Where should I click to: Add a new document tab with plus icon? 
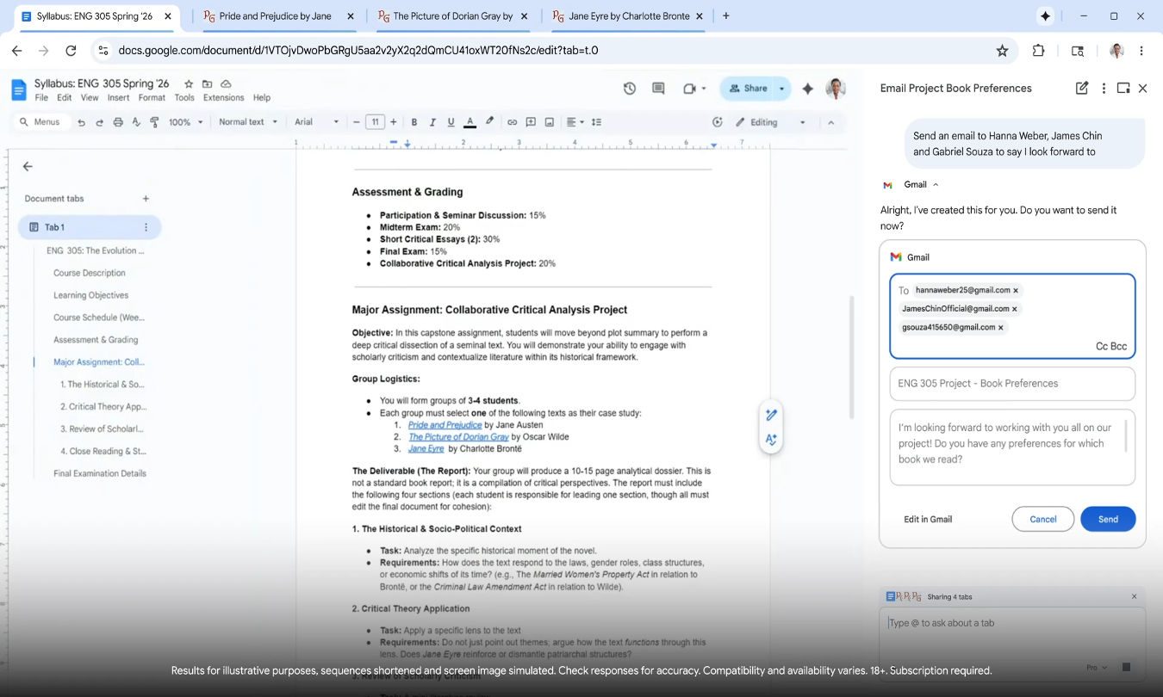(146, 199)
